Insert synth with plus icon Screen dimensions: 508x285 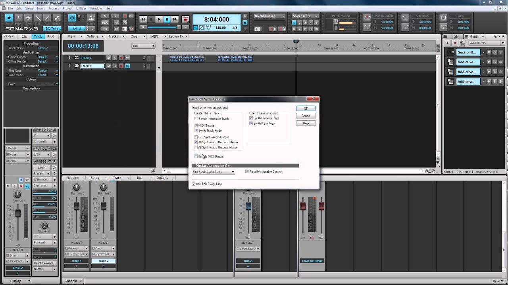(447, 43)
